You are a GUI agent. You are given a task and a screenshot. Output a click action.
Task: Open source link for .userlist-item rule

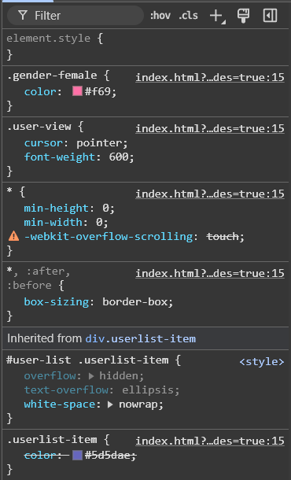pos(210,441)
